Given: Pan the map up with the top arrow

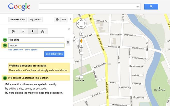Looking at the screenshot, I should tap(81, 20).
